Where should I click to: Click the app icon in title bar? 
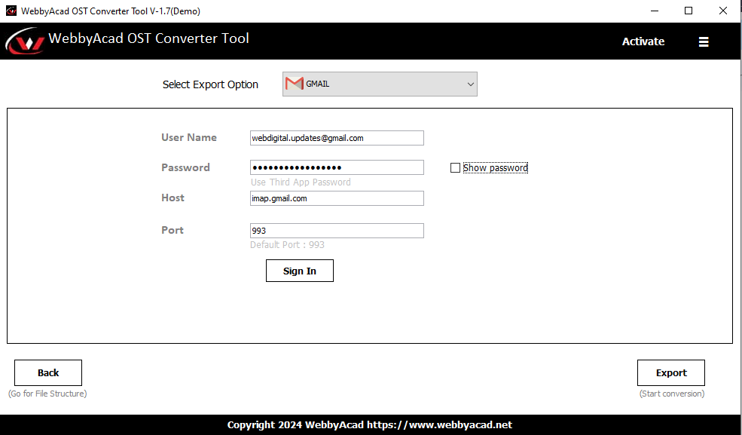(11, 11)
